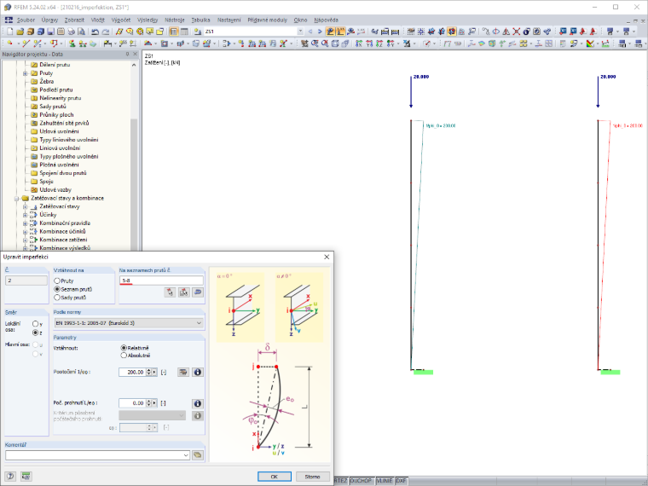Expand the Kombinace účinků node
Viewport: 648px width, 486px height.
click(x=26, y=231)
